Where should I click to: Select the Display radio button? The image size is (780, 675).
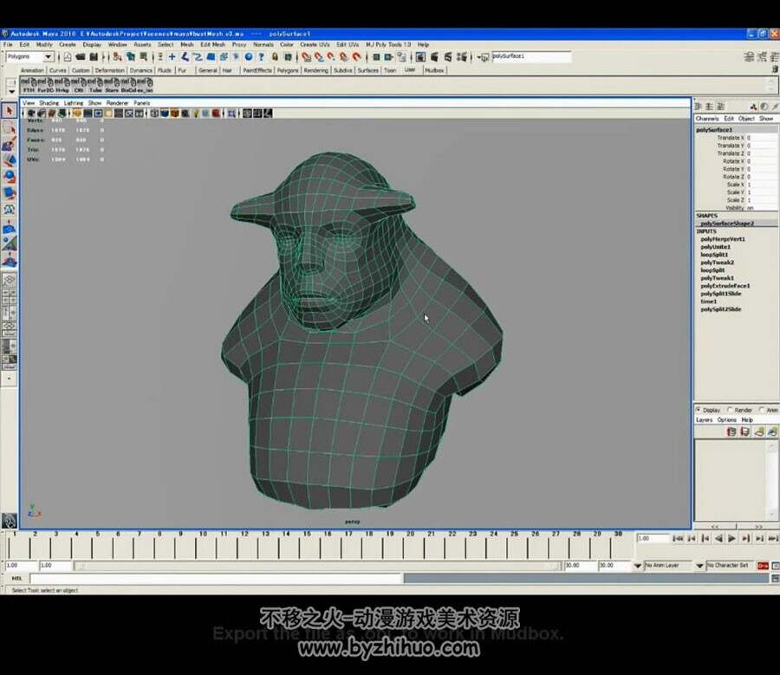tap(698, 410)
